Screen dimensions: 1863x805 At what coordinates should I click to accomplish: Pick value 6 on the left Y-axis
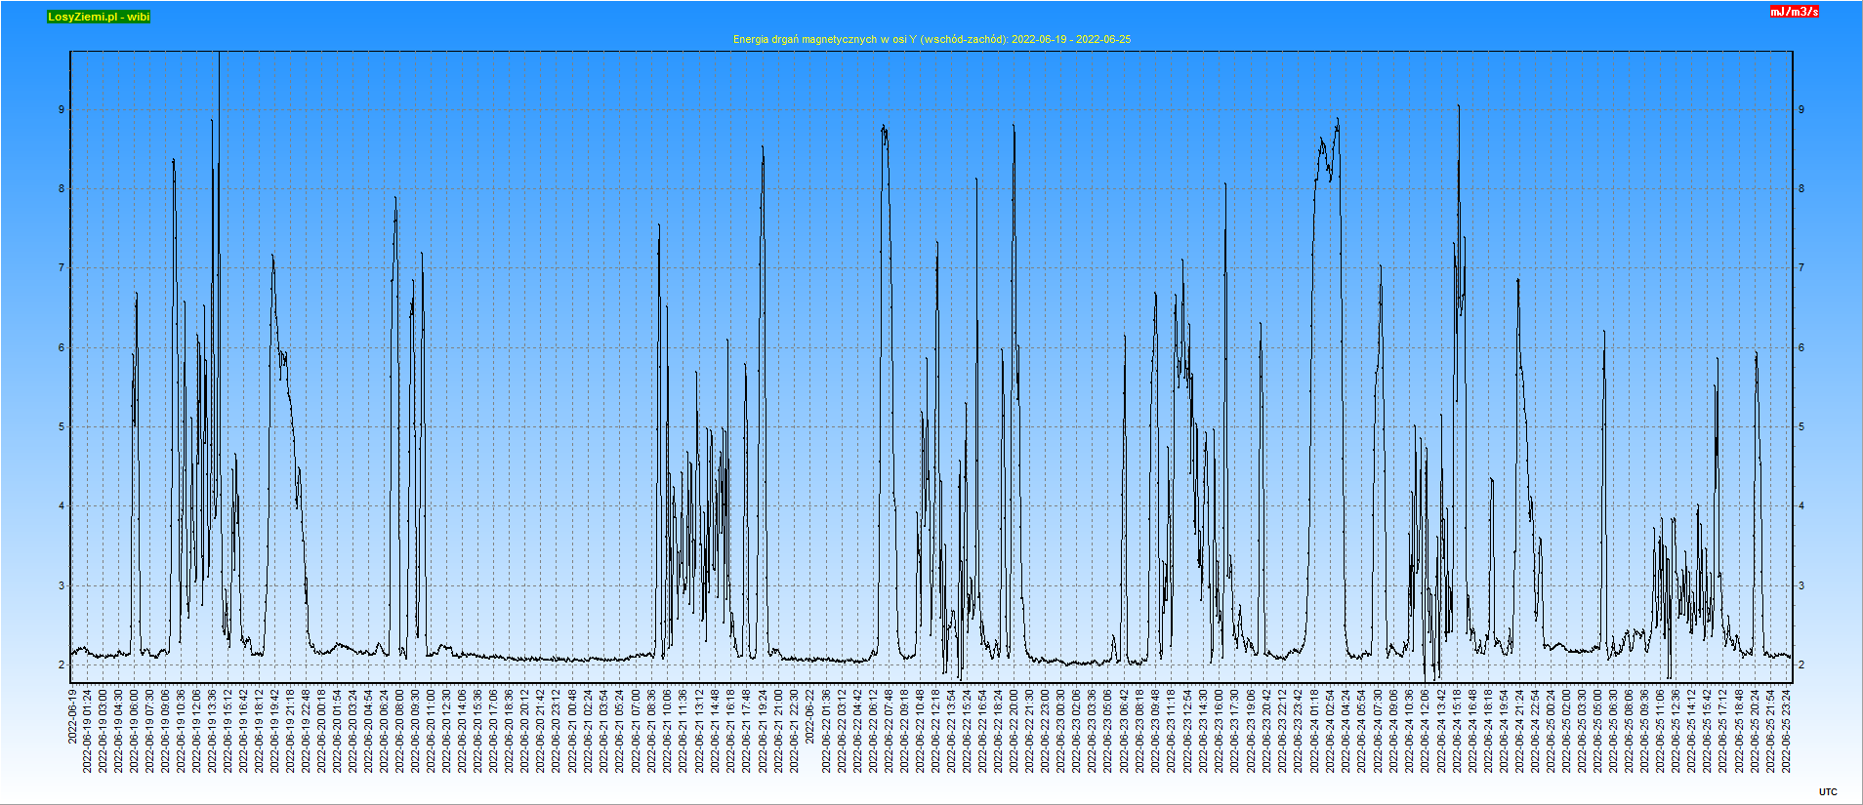62,347
